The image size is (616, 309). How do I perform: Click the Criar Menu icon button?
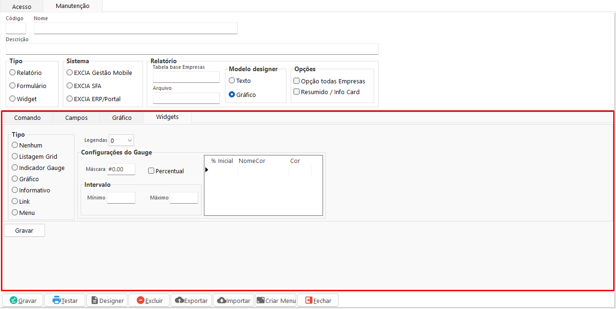pos(260,301)
